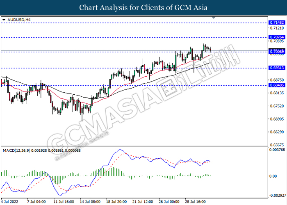
Task: Click the 7 Jul 04:00 time label
Action: click(36, 202)
